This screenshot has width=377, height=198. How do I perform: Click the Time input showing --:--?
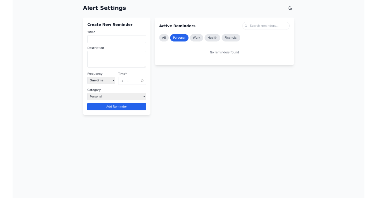129,80
